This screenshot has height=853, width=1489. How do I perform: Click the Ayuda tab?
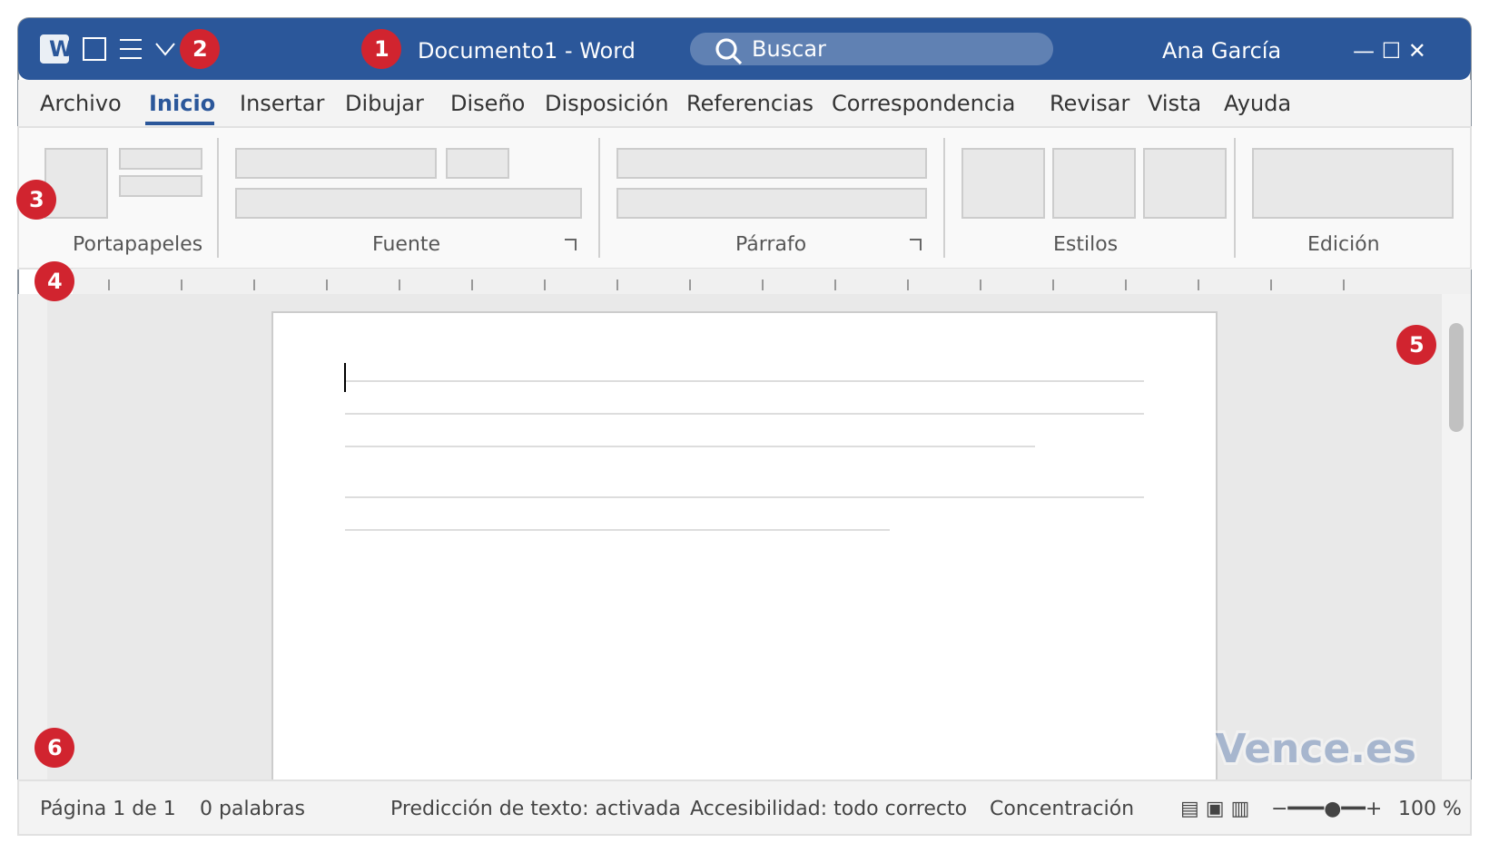(1257, 103)
